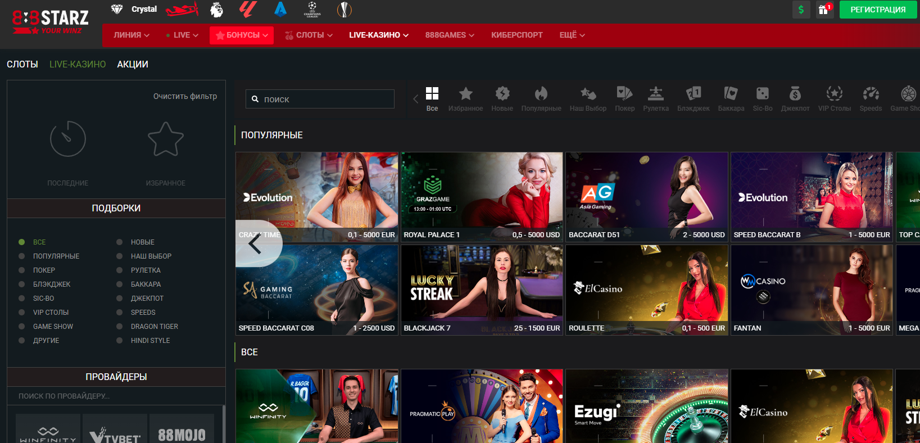Expand the LIVE dropdown menu
This screenshot has height=443, width=920.
182,35
